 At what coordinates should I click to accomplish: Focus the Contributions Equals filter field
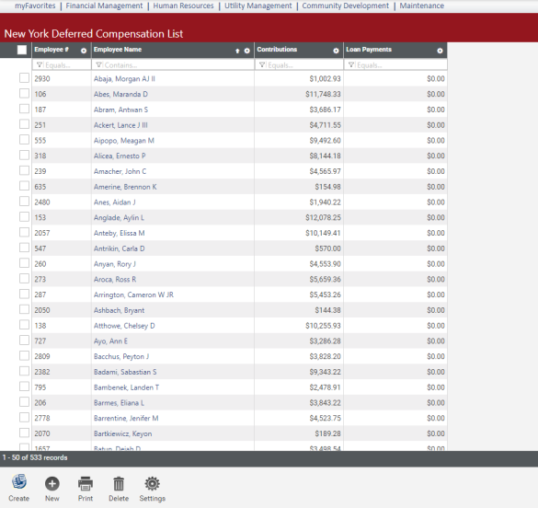pos(299,64)
